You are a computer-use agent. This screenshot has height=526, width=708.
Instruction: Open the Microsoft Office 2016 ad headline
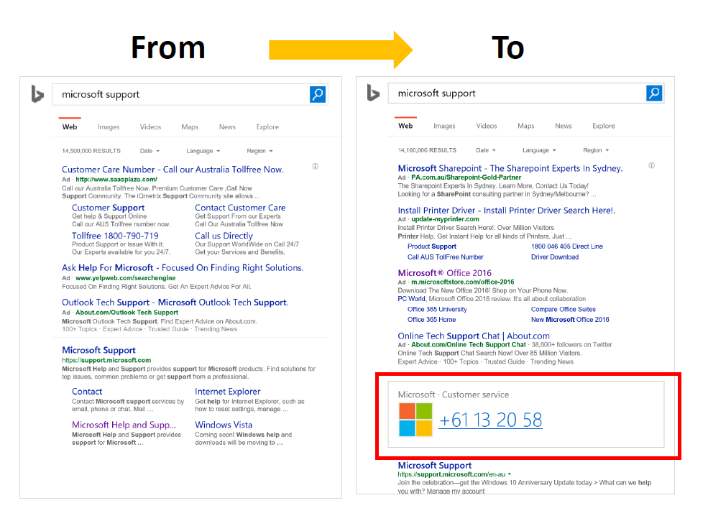click(444, 273)
